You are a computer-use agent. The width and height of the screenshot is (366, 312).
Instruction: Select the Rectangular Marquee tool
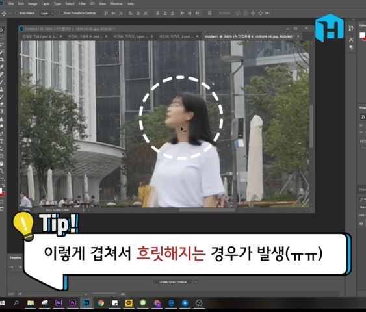2,37
